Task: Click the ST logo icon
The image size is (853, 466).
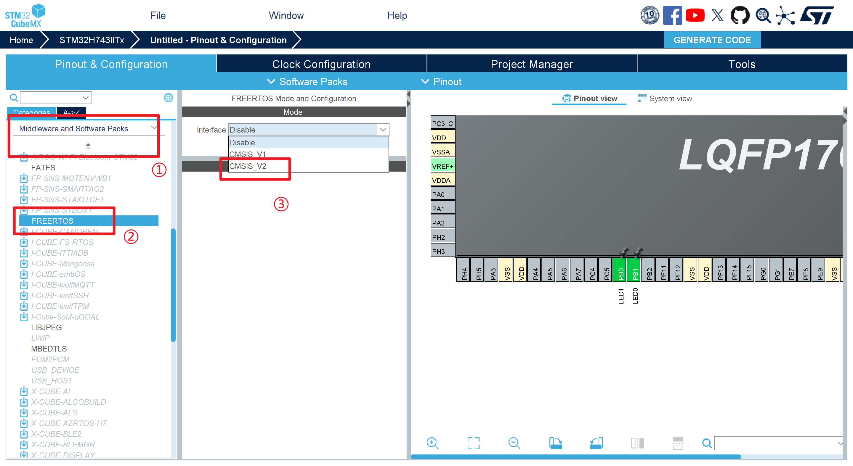Action: click(816, 15)
